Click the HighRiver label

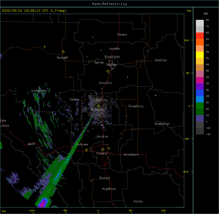coord(109,189)
